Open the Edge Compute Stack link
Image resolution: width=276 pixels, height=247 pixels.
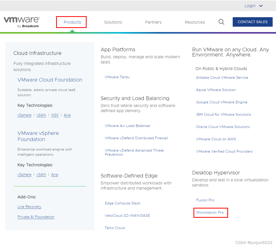coord(123,203)
